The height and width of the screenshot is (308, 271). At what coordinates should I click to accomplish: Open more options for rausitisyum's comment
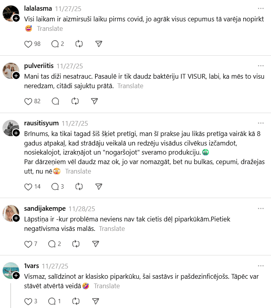[261, 123]
